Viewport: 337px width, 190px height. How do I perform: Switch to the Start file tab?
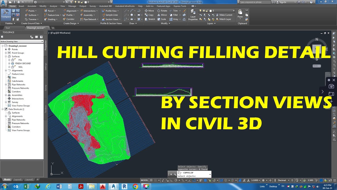coord(8,28)
